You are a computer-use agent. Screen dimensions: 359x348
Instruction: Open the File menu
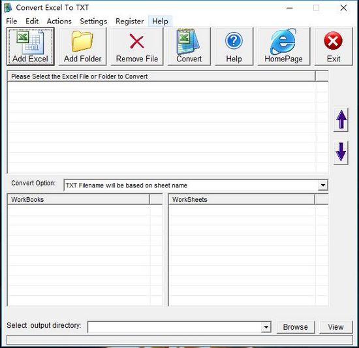tap(12, 22)
